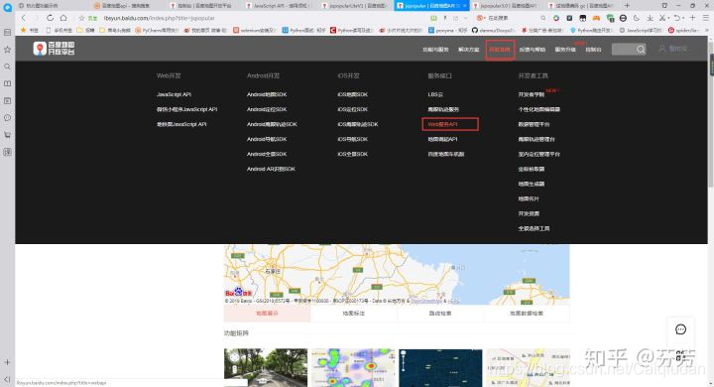Open 地图调起API link

click(x=442, y=139)
